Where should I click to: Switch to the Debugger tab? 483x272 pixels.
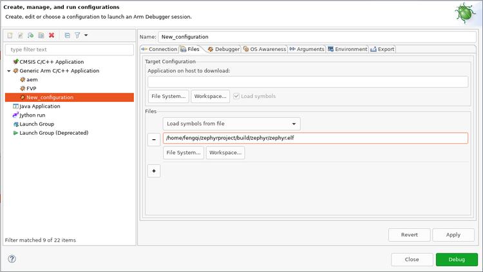(x=223, y=49)
